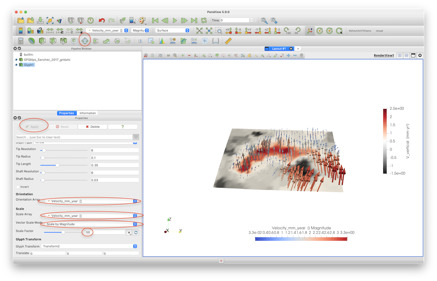Set view direction to +X
This screenshot has height=281, width=437.
228,31
